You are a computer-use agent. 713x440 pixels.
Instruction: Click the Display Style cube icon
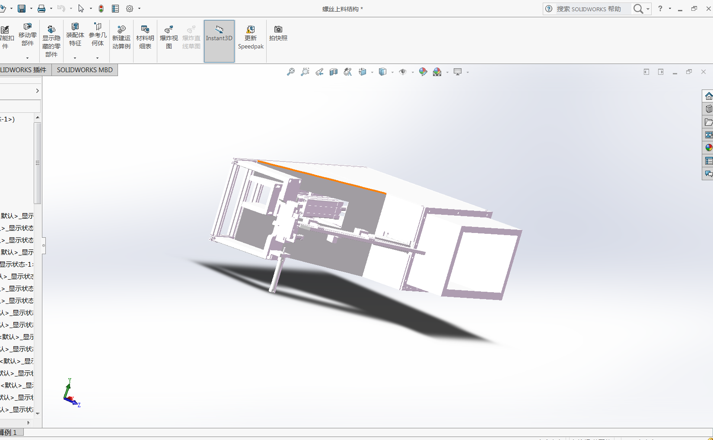(382, 72)
